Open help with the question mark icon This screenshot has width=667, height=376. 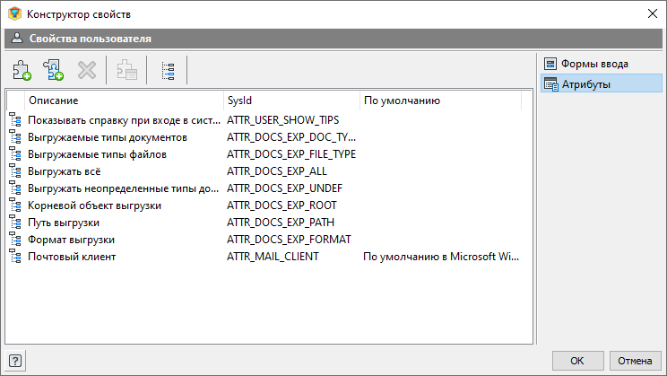click(15, 361)
